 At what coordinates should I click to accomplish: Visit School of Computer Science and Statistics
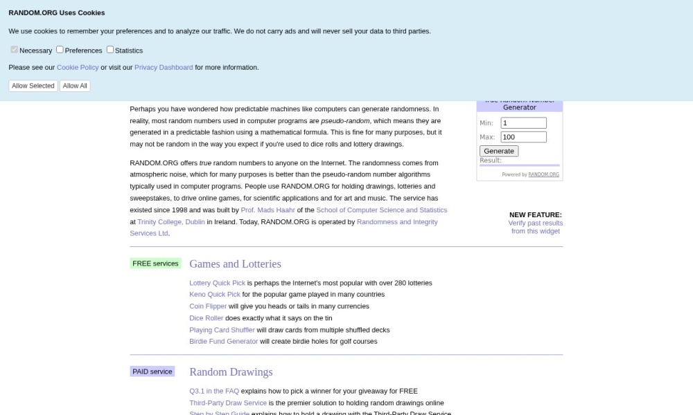(381, 210)
